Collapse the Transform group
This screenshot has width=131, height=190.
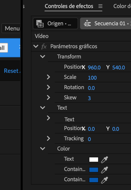43,57
